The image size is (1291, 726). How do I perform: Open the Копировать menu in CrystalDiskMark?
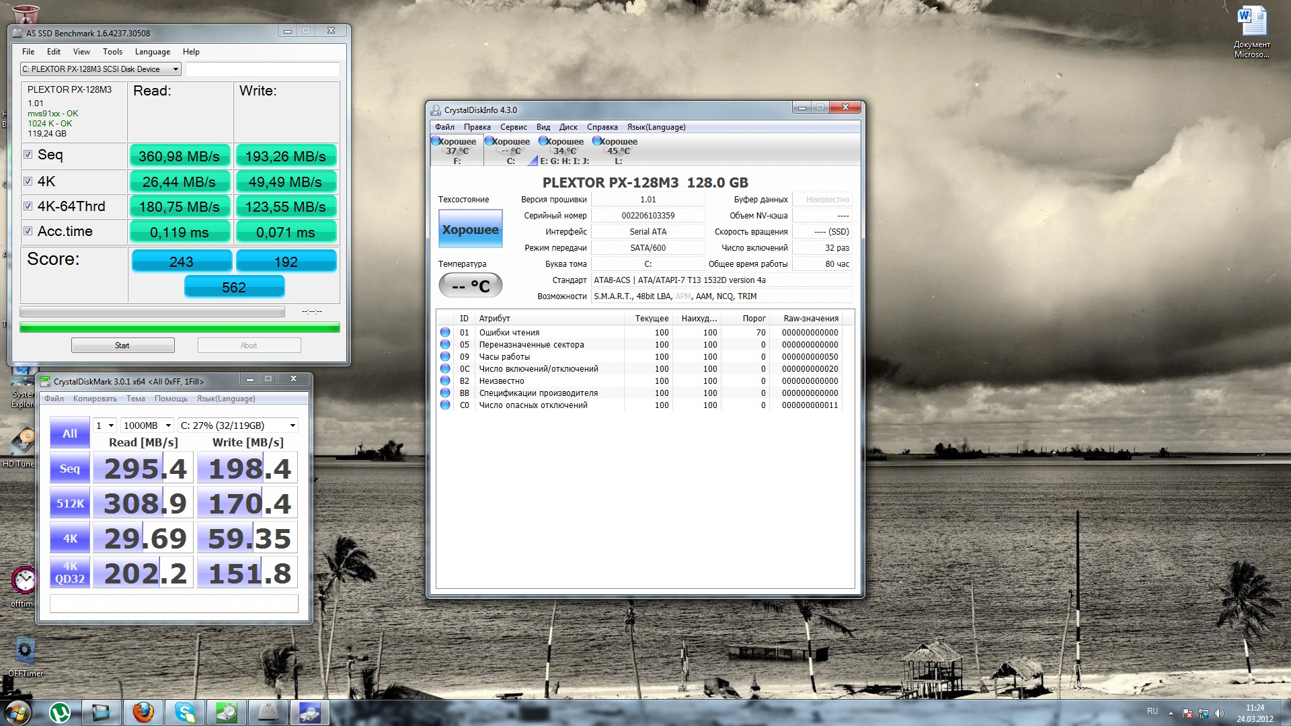(95, 399)
